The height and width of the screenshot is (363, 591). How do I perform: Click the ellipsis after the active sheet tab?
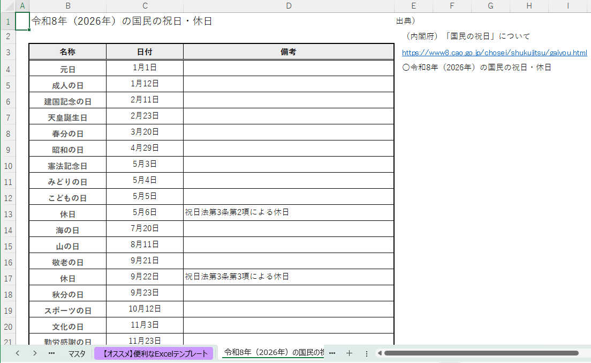pos(332,353)
